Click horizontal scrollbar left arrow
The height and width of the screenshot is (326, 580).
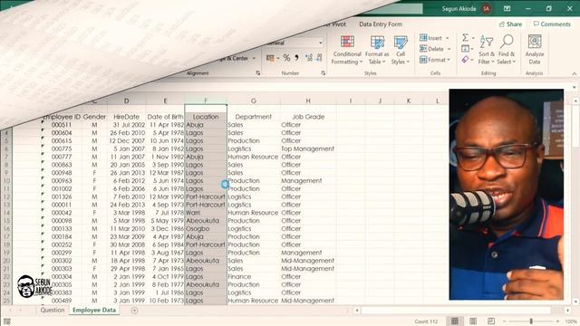(357, 311)
